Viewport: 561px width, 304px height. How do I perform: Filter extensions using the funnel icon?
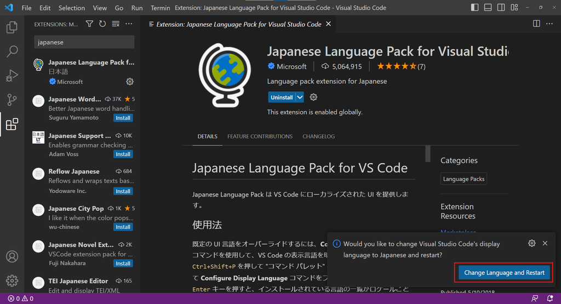(x=89, y=24)
